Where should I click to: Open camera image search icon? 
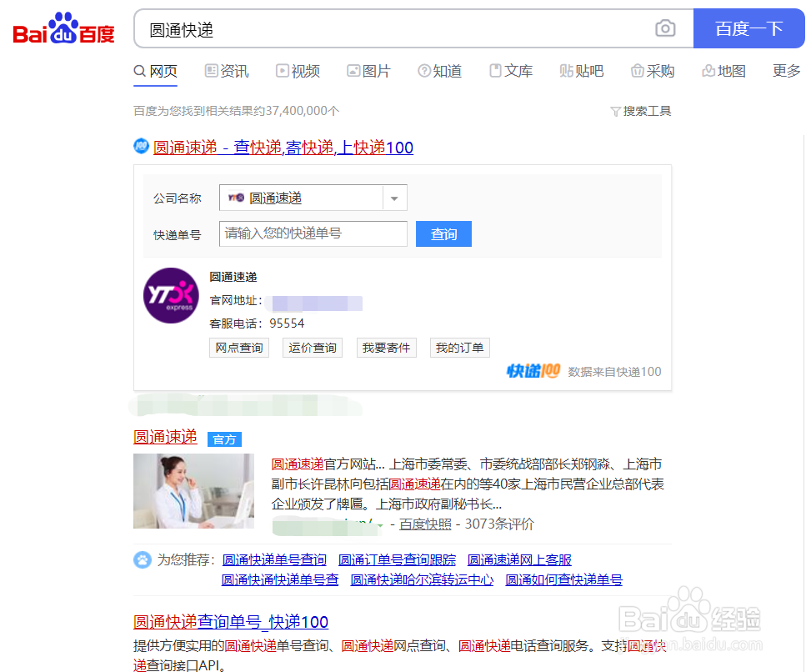pos(665,28)
